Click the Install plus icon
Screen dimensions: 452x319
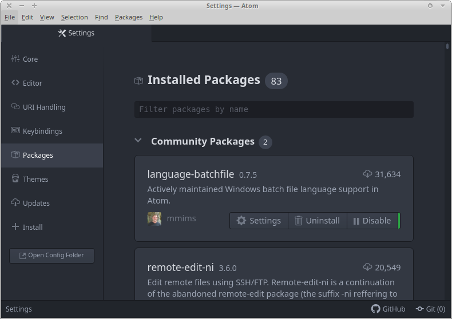coord(15,227)
